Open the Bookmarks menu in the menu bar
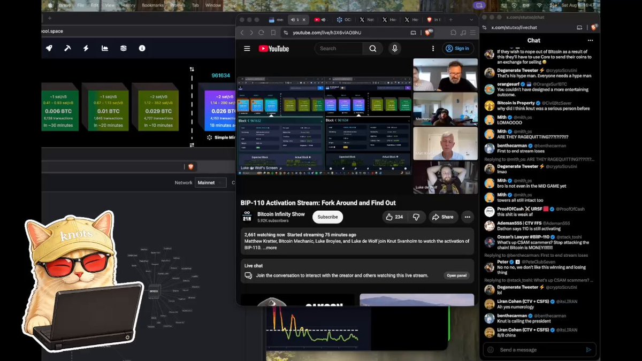This screenshot has width=642, height=361. [153, 5]
